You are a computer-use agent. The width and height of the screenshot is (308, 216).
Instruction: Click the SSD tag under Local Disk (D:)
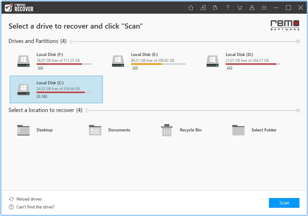coord(229,68)
